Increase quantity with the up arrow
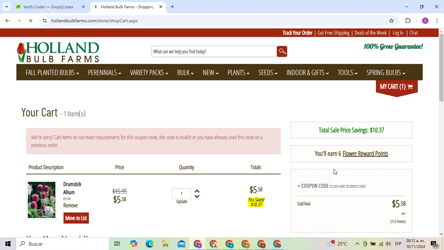The width and height of the screenshot is (444, 250). point(197,192)
